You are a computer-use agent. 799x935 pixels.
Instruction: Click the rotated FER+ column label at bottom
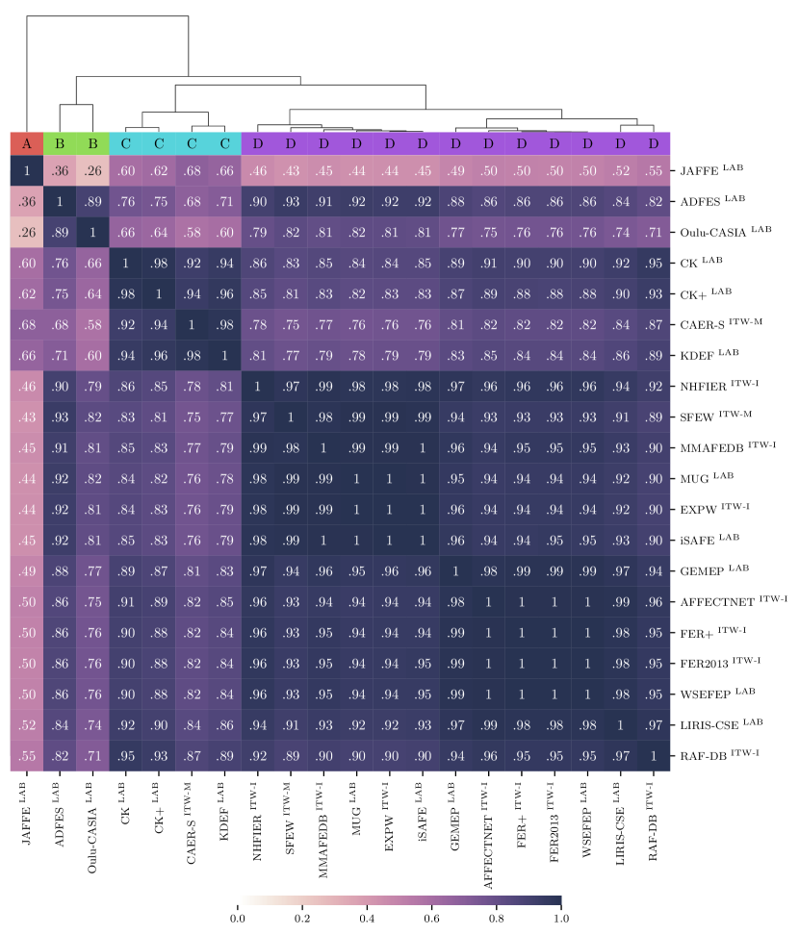point(520,815)
